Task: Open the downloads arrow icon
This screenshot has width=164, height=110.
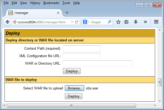Action: (136, 22)
